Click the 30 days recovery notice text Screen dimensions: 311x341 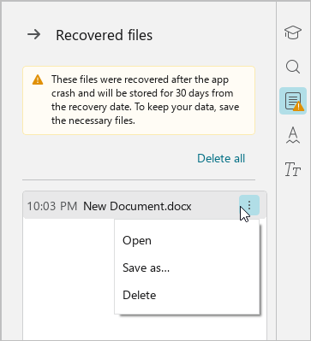pyautogui.click(x=146, y=100)
